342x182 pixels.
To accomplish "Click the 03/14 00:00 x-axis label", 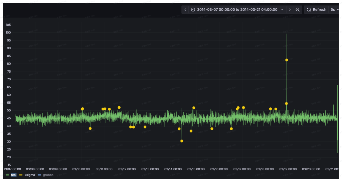I will tap(173, 169).
